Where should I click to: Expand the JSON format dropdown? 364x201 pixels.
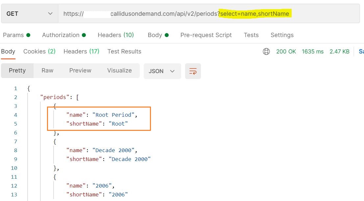point(162,71)
